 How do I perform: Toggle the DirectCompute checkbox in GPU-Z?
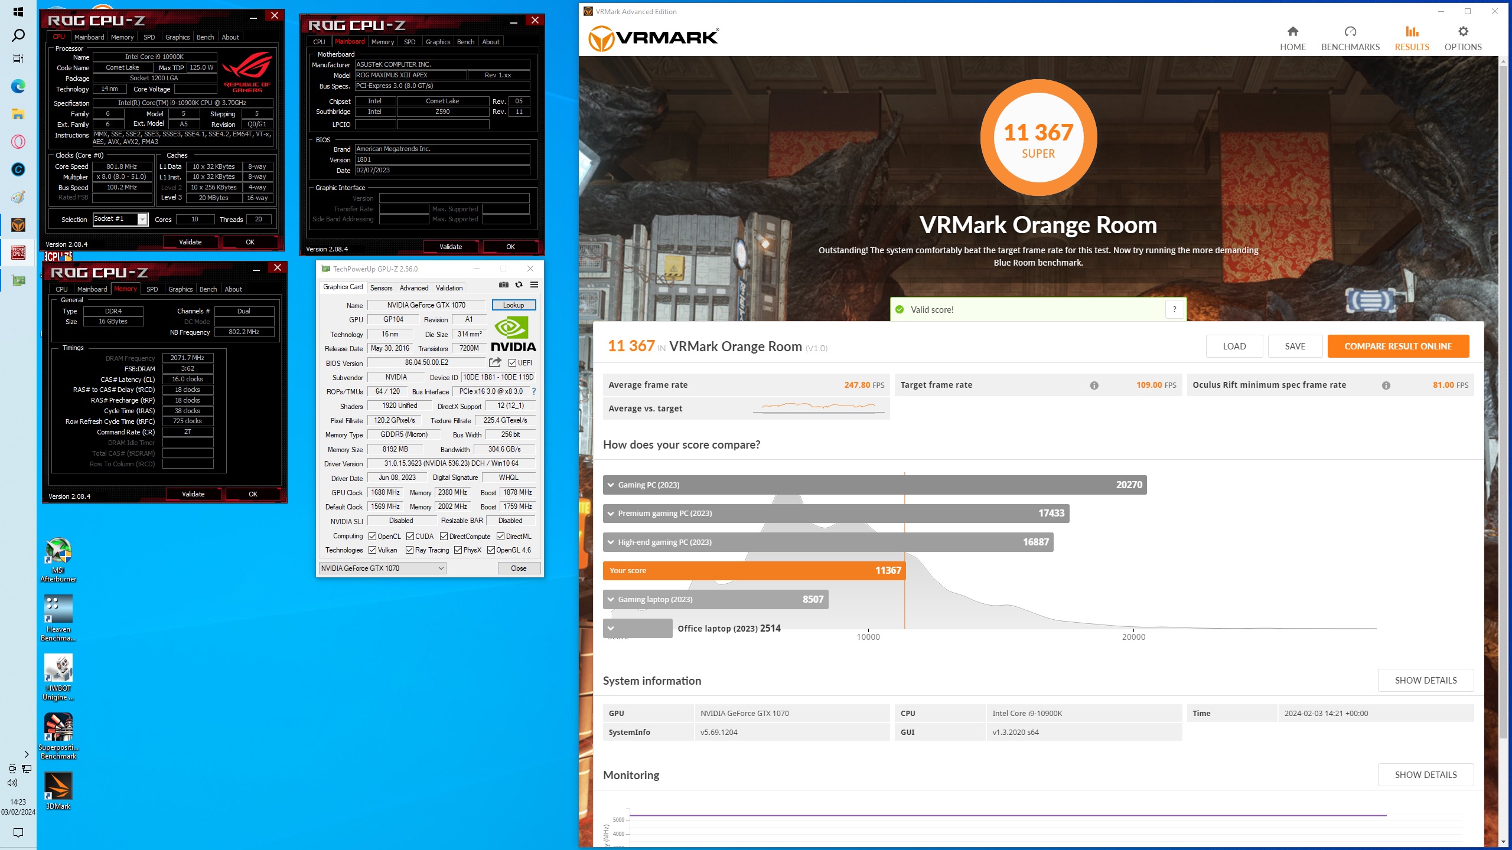point(444,537)
